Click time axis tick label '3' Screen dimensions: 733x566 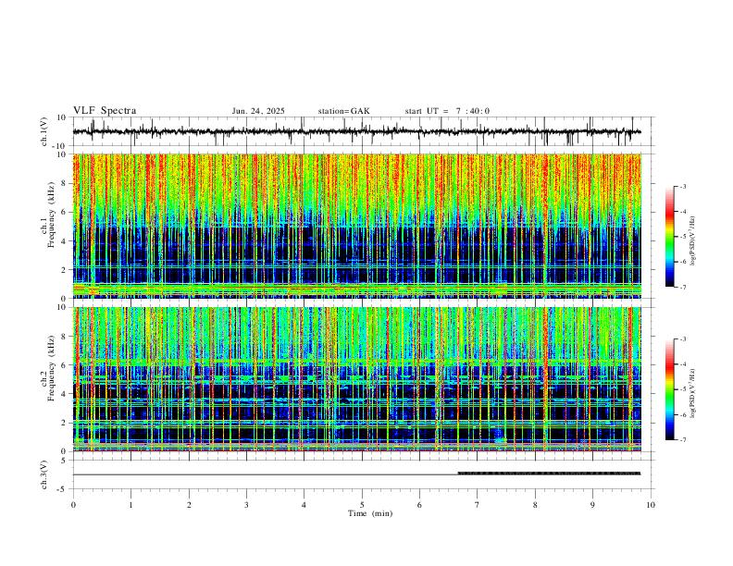pyautogui.click(x=246, y=505)
